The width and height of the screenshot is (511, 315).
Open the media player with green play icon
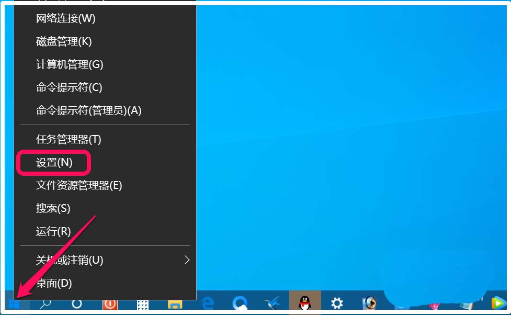(x=497, y=303)
